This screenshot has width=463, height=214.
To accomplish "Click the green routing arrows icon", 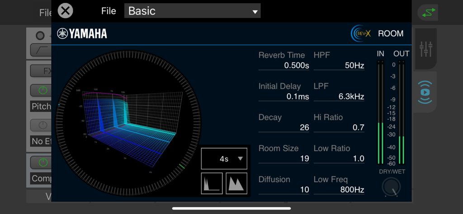I will coord(429,12).
